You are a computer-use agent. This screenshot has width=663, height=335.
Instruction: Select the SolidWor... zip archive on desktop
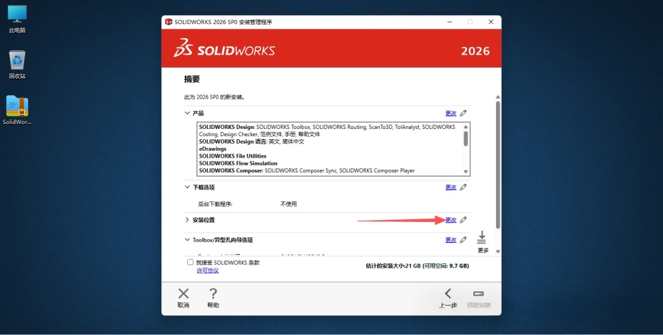pyautogui.click(x=17, y=110)
